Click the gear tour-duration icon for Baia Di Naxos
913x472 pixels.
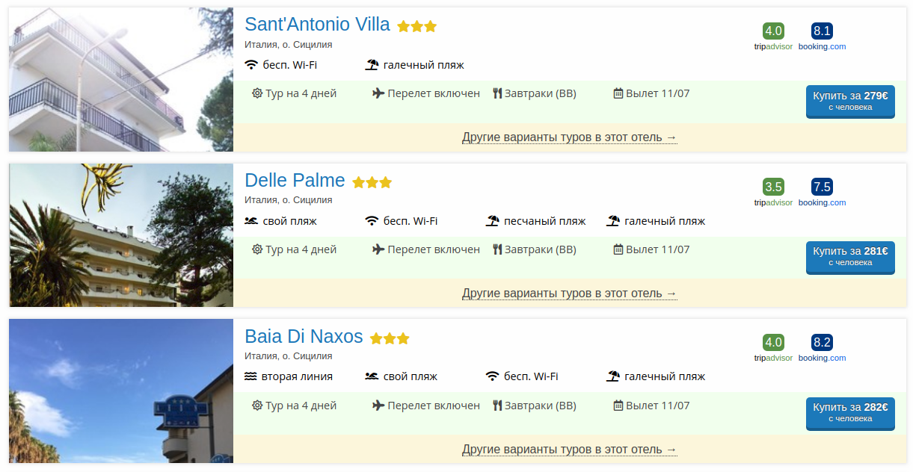pos(257,406)
